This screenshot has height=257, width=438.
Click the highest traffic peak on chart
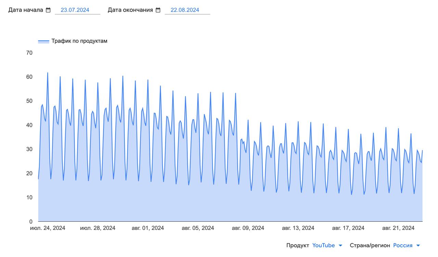(x=48, y=73)
